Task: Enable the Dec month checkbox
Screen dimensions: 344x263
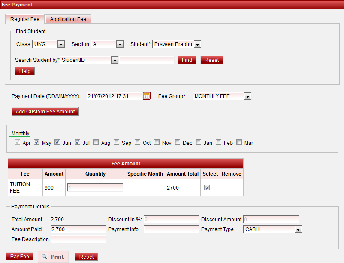Action: (x=178, y=142)
